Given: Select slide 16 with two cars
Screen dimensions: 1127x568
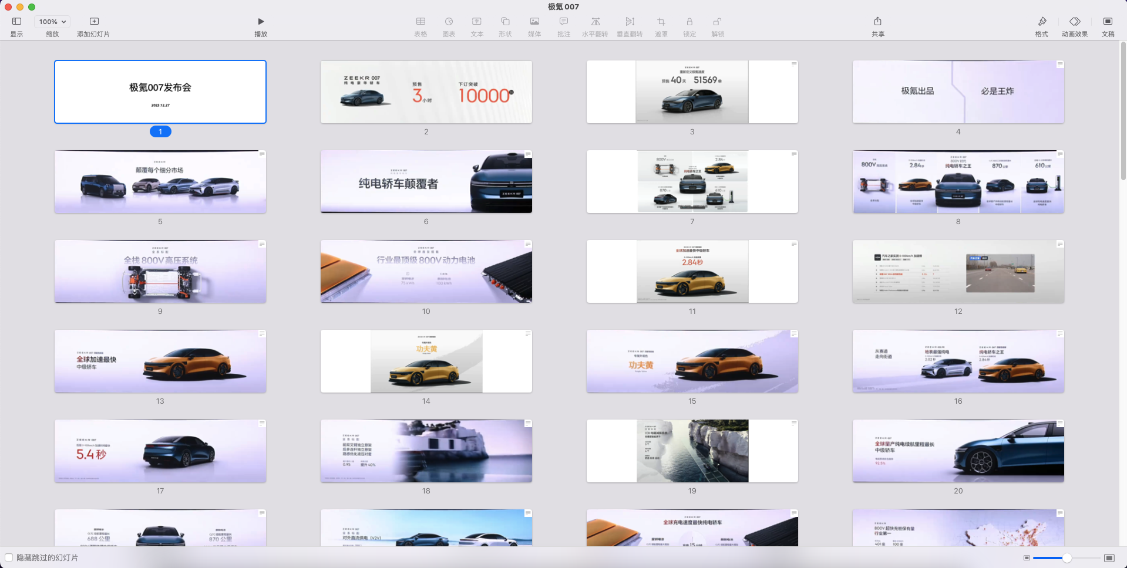Looking at the screenshot, I should pos(958,361).
